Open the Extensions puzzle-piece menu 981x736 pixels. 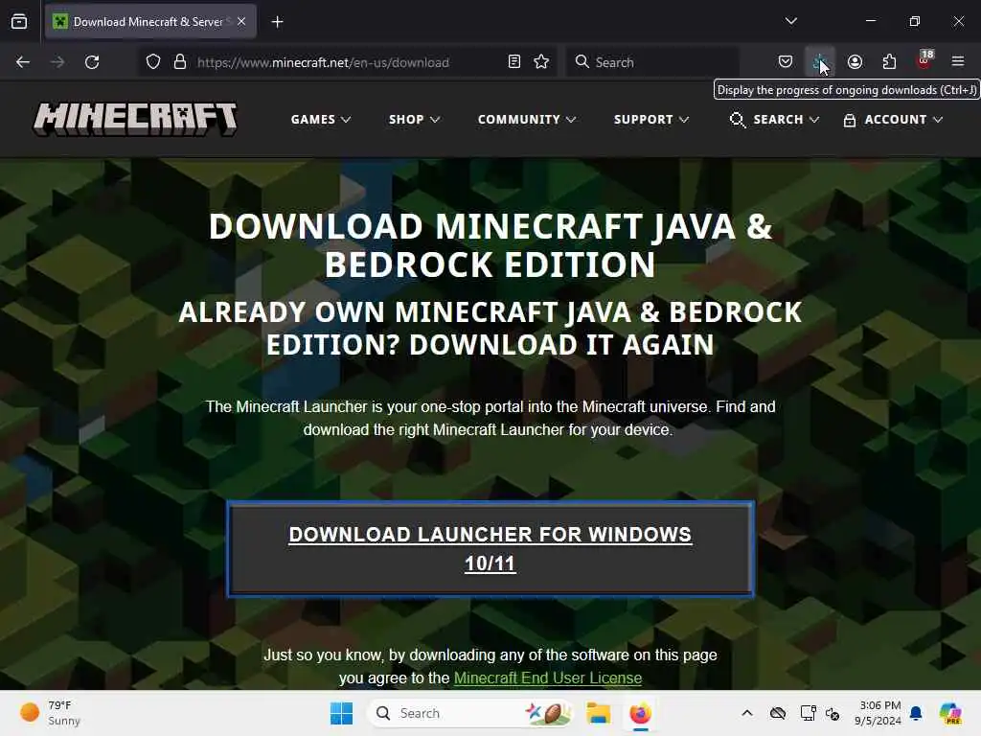tap(890, 61)
